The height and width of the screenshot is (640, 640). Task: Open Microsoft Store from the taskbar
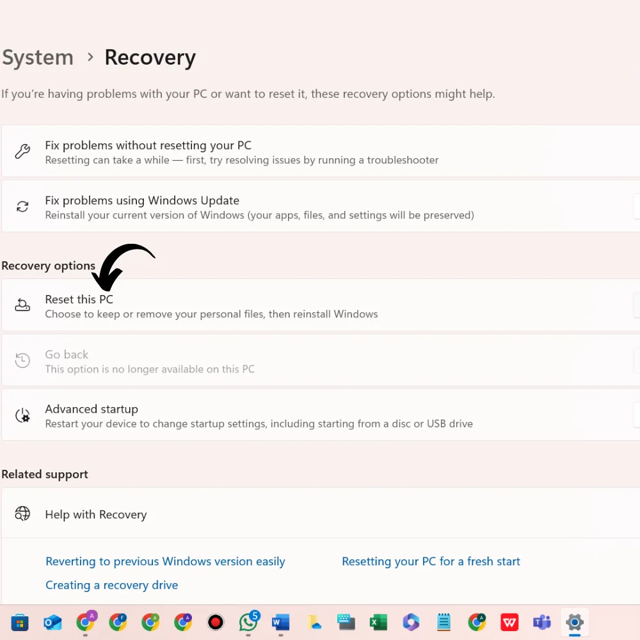(x=20, y=623)
